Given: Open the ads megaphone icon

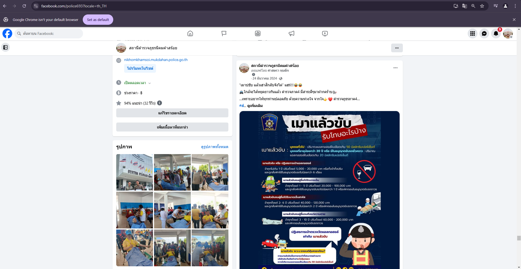Looking at the screenshot, I should pos(291,33).
